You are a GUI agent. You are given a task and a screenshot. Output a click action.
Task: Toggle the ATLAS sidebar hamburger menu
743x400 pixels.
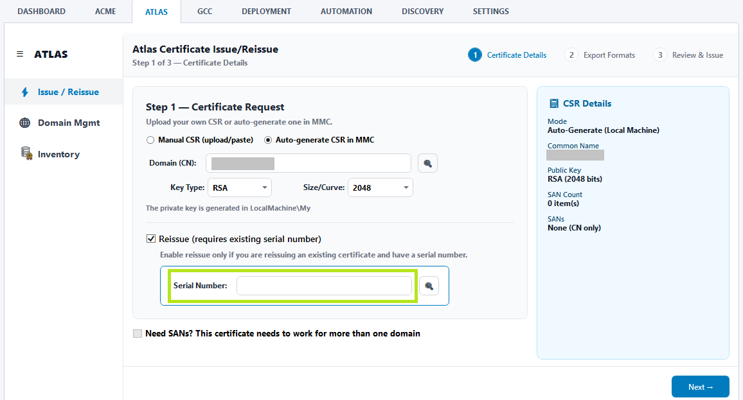[20, 54]
